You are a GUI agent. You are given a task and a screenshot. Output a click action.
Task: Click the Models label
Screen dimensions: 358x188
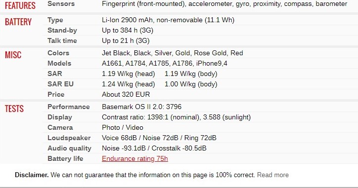[x=59, y=63]
